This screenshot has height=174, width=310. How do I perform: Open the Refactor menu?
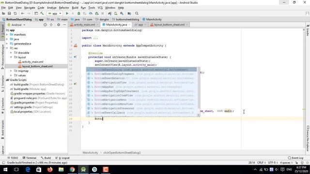pos(64,8)
